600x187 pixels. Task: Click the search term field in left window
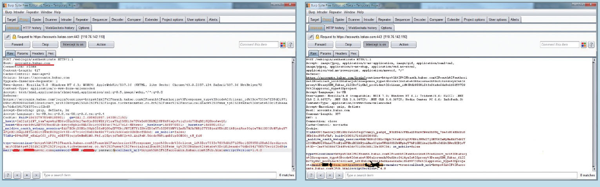pyautogui.click(x=160, y=175)
